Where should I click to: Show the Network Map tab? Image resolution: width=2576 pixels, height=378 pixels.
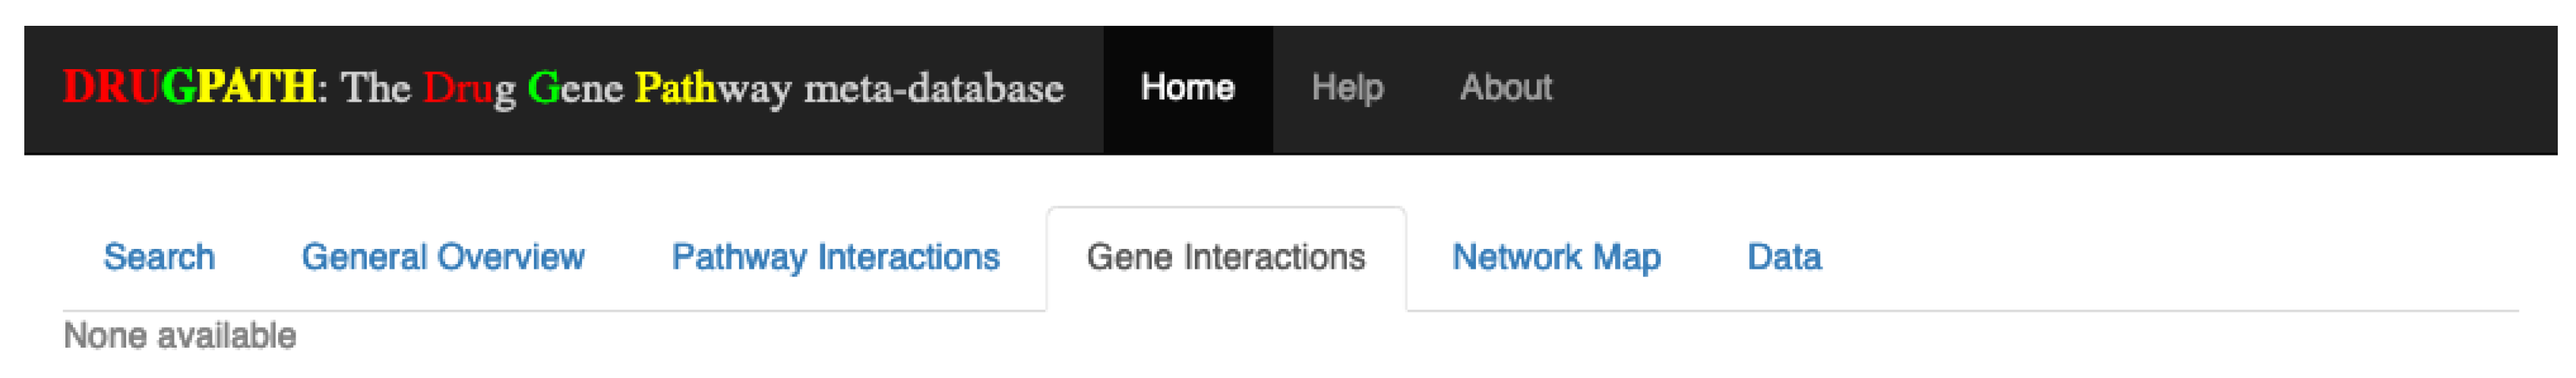(1556, 257)
